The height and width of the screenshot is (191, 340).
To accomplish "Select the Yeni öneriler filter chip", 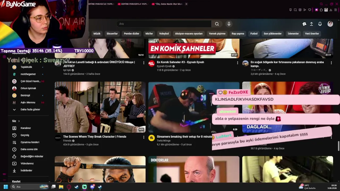I will click(x=312, y=34).
